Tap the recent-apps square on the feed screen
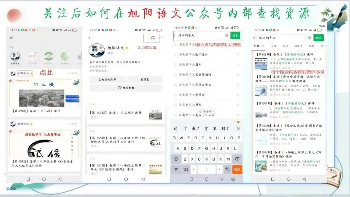Image resolution: width=350 pixels, height=197 pixels. (x=28, y=179)
